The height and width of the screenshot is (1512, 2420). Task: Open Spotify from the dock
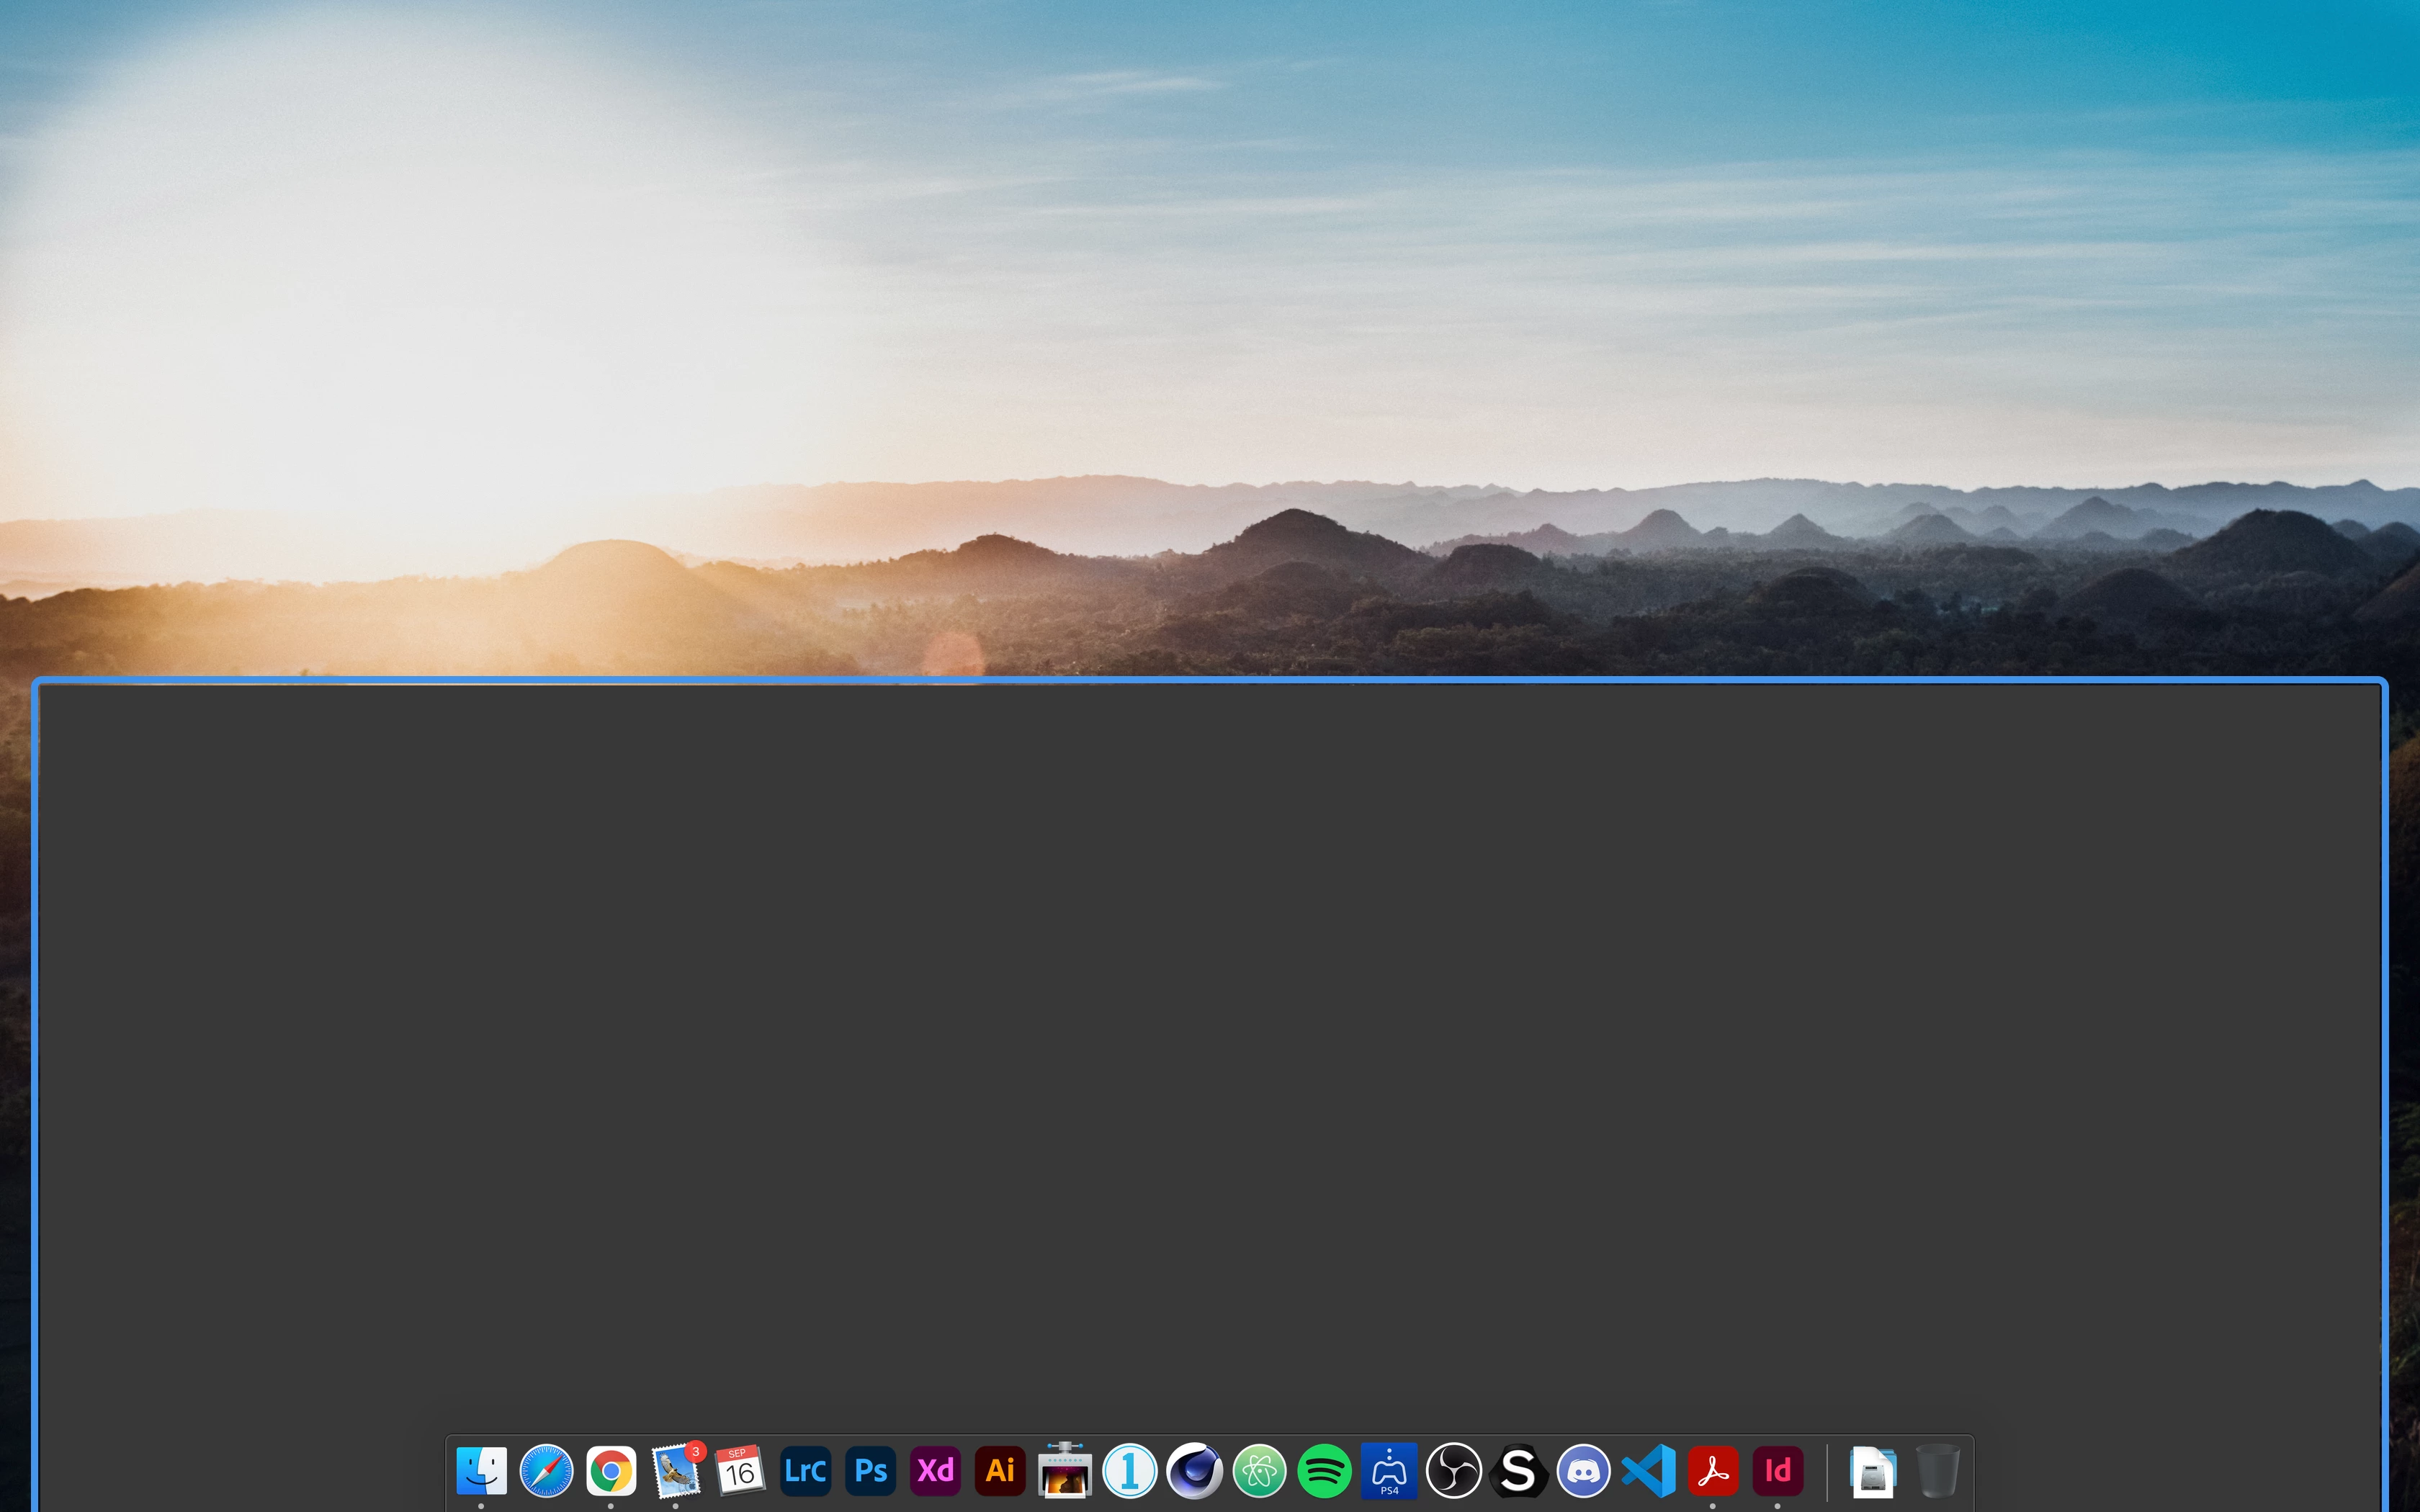pyautogui.click(x=1324, y=1471)
